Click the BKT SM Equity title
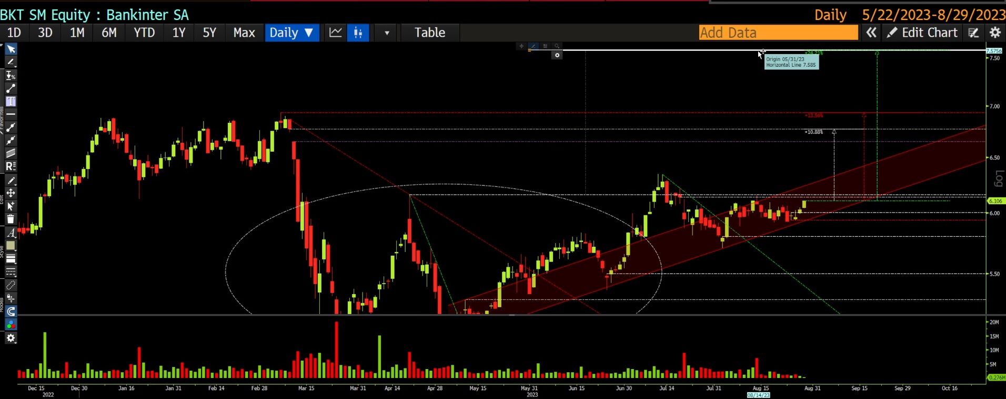The width and height of the screenshot is (1006, 399). coord(94,15)
